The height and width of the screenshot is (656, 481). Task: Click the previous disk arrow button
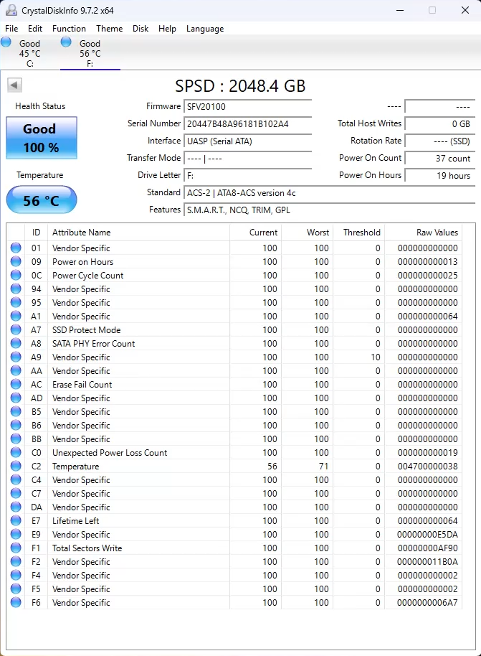pos(14,85)
